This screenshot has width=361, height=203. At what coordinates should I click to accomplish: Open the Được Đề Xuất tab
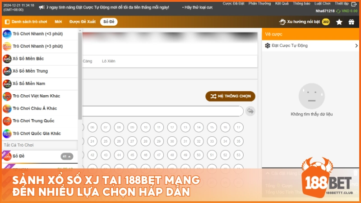[x=83, y=22]
